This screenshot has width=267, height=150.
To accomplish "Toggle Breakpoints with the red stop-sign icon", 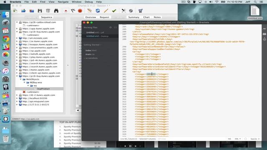I will pos(80,11).
